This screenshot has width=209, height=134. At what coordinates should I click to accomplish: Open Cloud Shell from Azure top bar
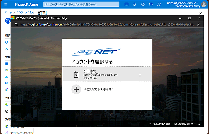(x=126, y=4)
